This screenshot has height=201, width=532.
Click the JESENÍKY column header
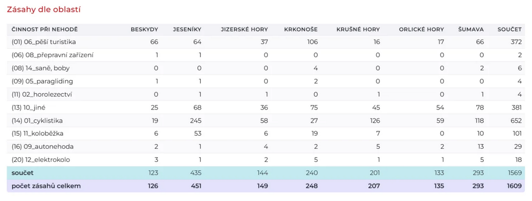[187, 29]
